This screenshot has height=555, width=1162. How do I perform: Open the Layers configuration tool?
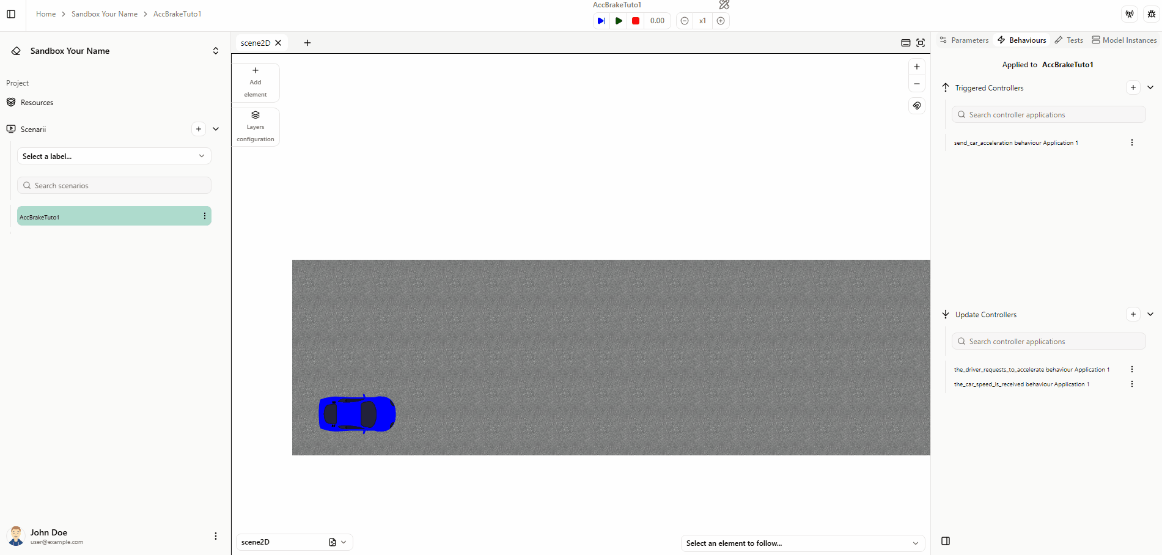pos(256,127)
